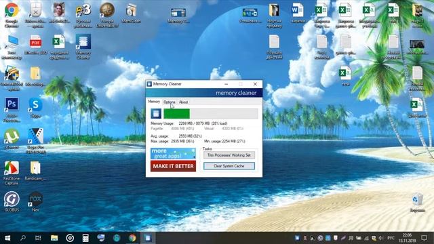Image resolution: width=434 pixels, height=244 pixels.
Task: Select the mouse-shaped desktop shortcut icon
Action: coord(36,15)
